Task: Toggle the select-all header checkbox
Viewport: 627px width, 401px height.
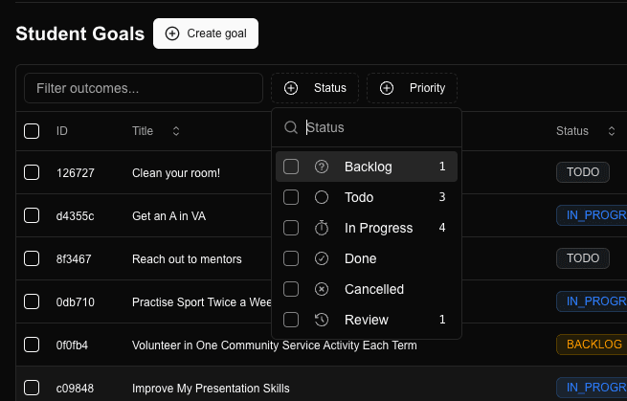Action: pos(32,130)
